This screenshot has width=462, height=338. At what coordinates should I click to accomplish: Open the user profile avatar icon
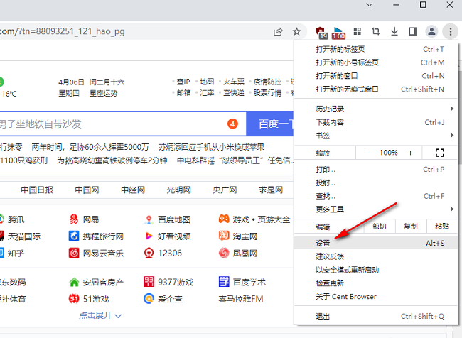[431, 32]
